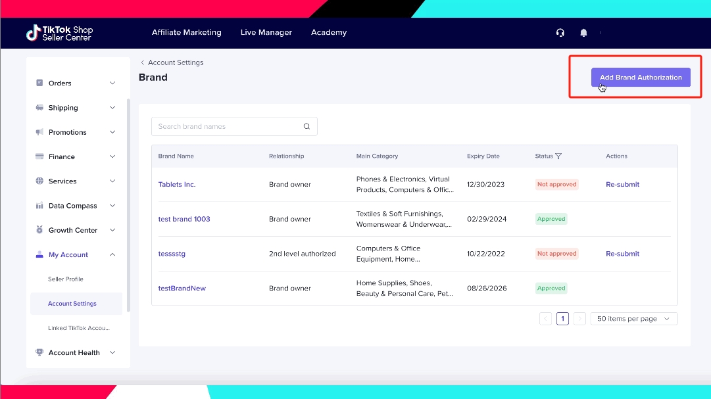Open the test brand 1003 link
This screenshot has height=399, width=711.
point(184,219)
